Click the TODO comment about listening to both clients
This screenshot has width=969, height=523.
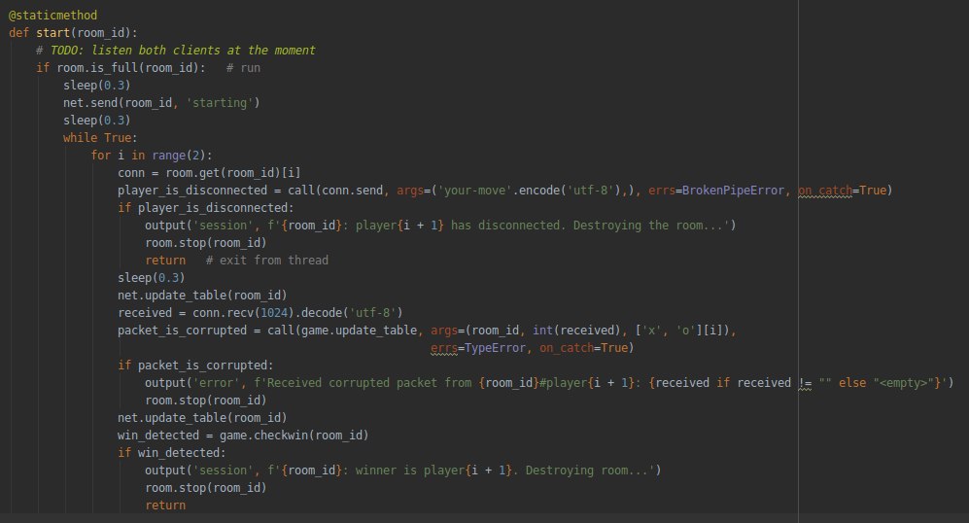point(176,51)
